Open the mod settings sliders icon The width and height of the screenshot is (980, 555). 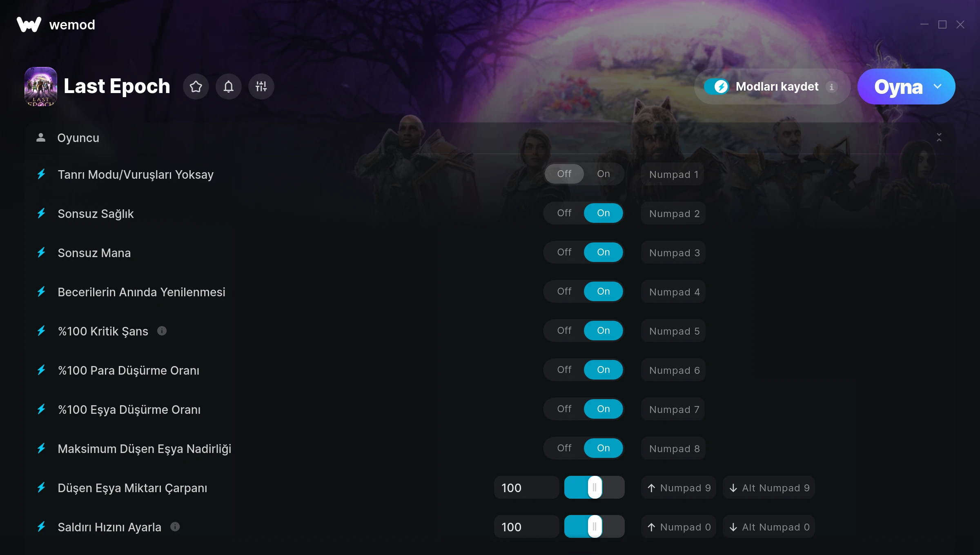pyautogui.click(x=261, y=87)
